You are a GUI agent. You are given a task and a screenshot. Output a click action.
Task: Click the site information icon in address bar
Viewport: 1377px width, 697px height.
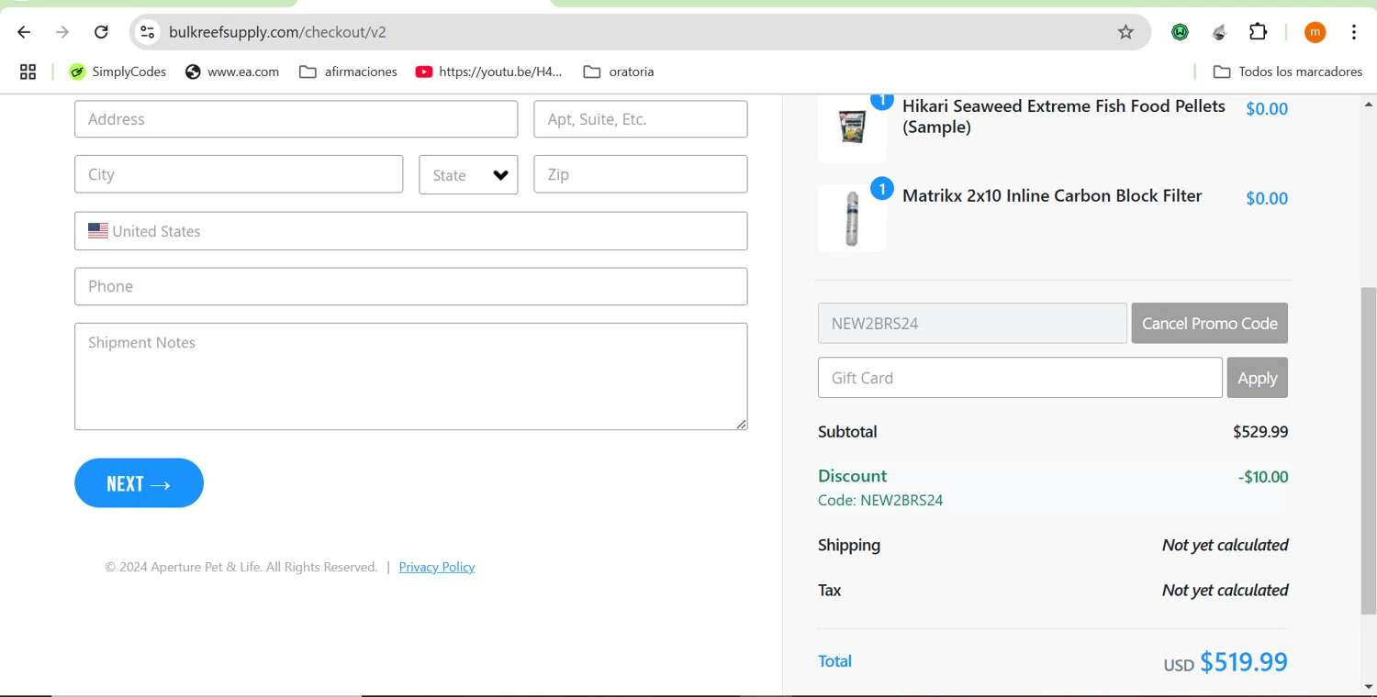147,32
